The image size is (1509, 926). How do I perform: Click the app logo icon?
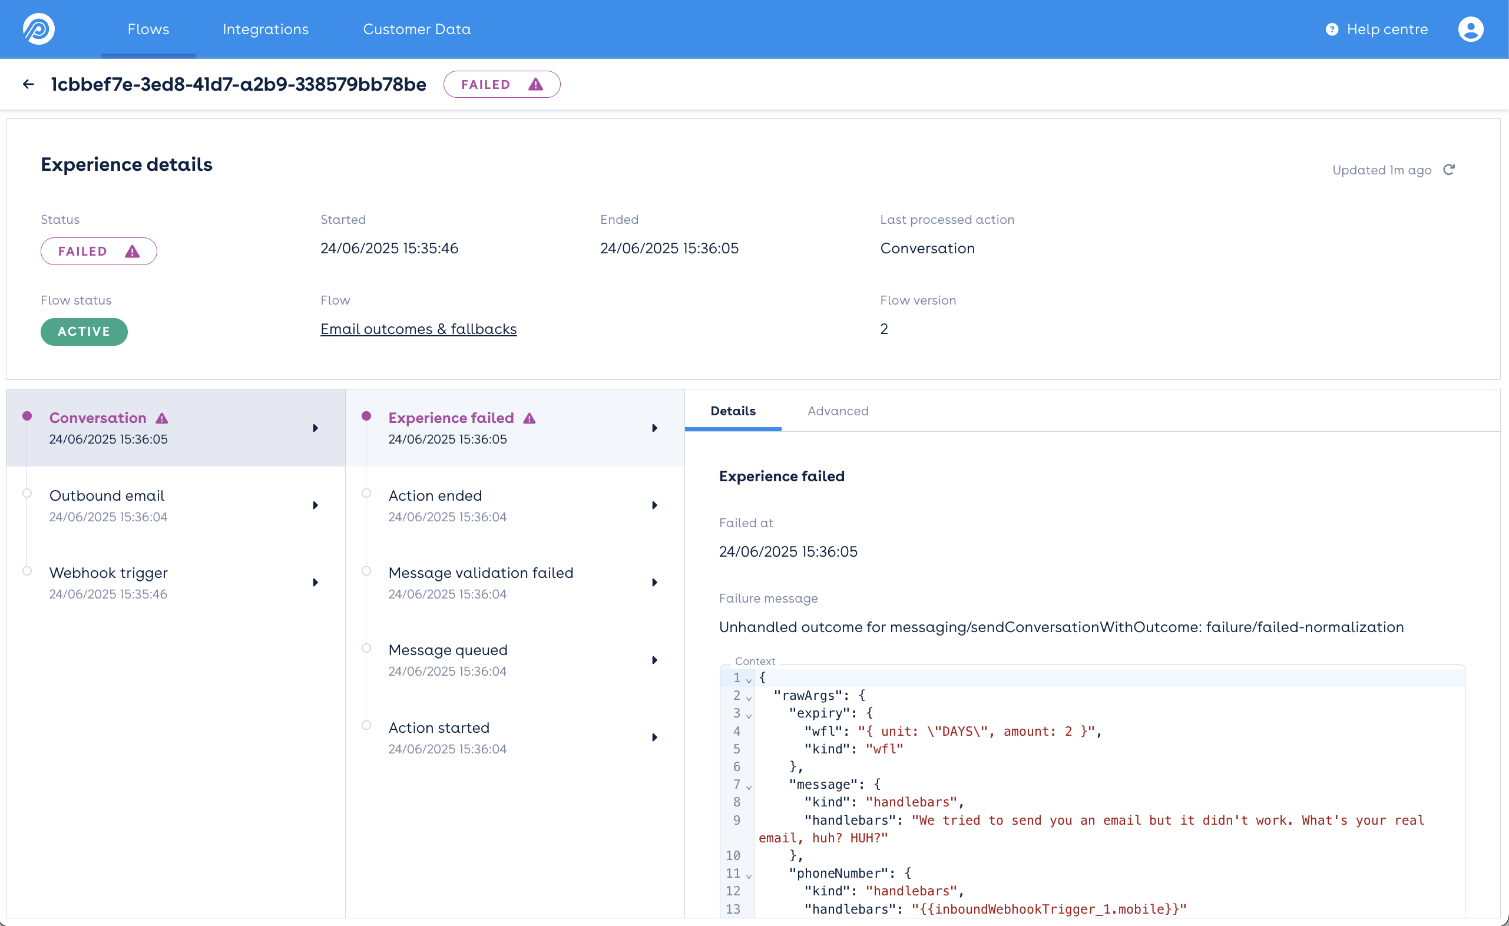[x=39, y=29]
